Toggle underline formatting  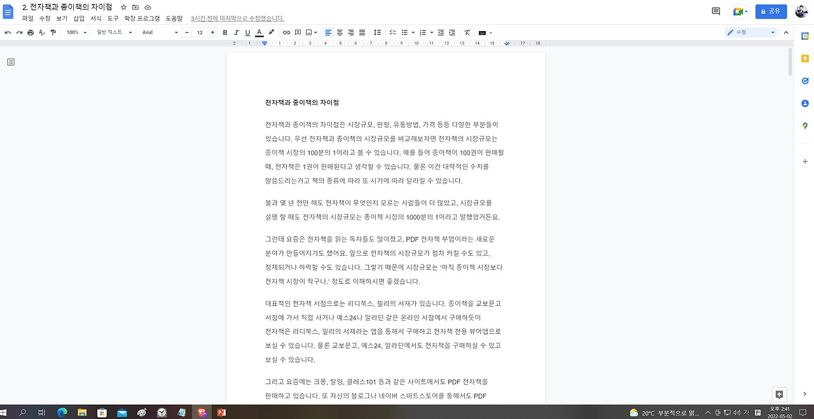pos(247,32)
